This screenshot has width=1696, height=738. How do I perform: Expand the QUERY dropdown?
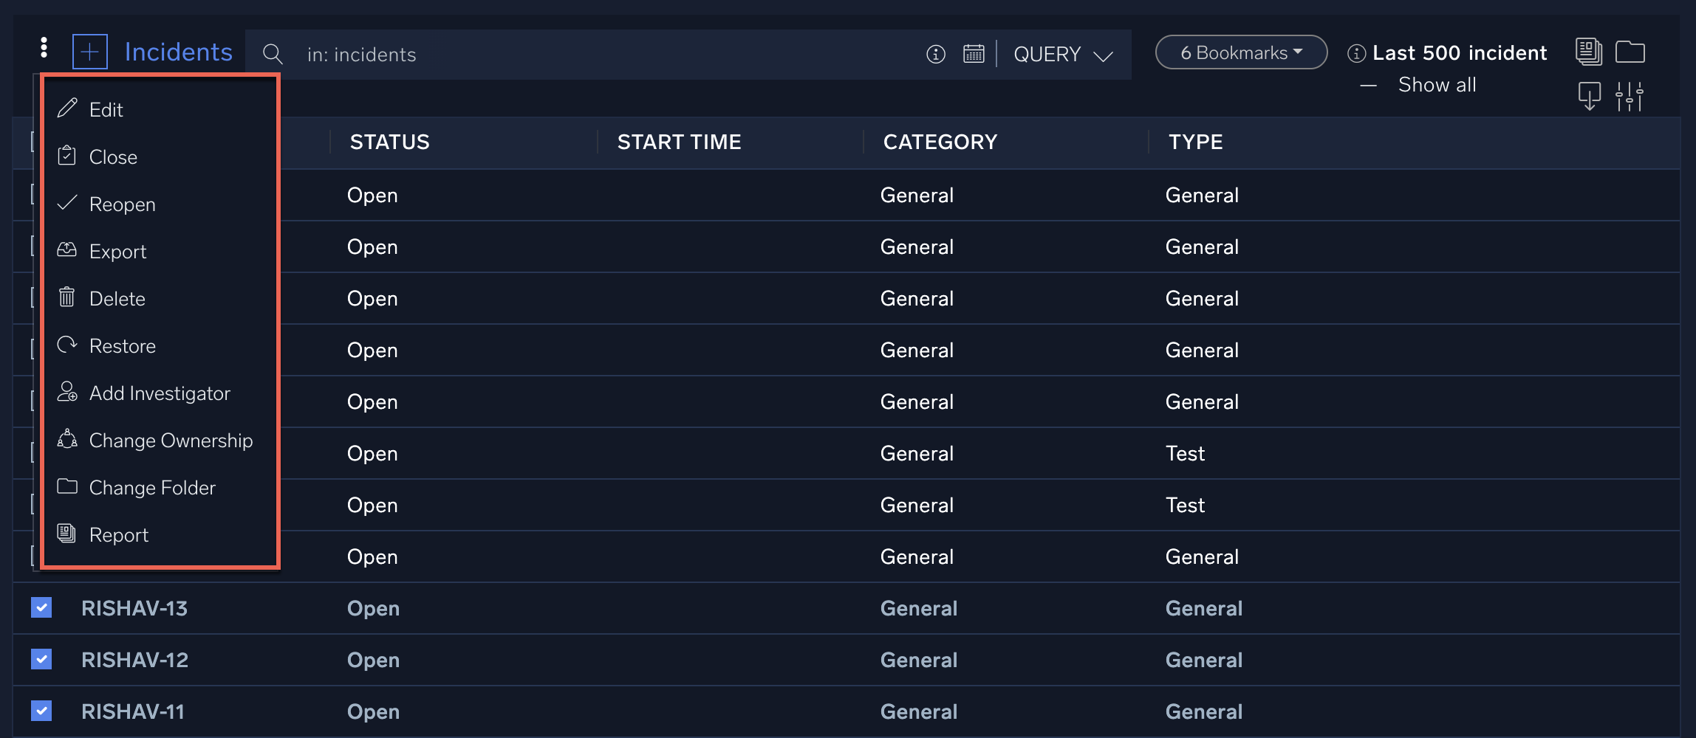[1062, 55]
